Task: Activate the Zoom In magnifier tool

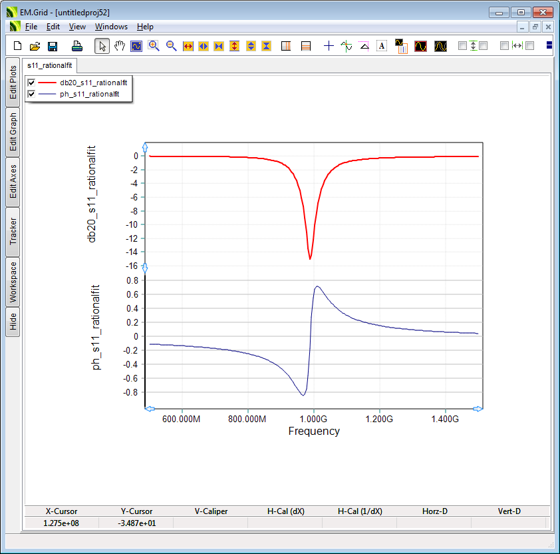Action: point(154,46)
